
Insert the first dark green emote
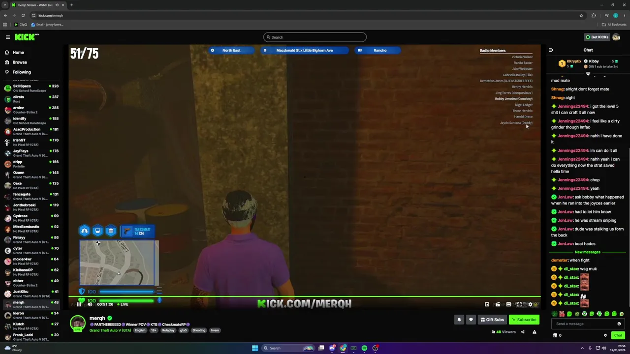(554, 314)
